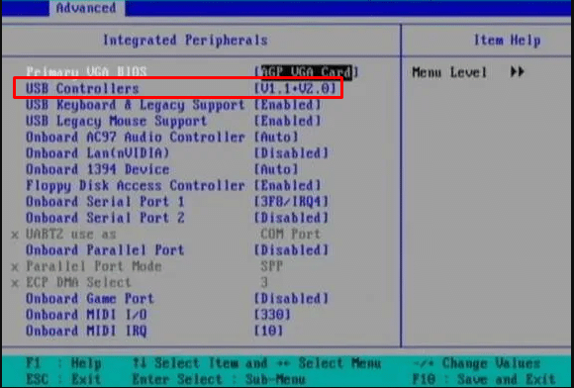Viewport: 574px width, 388px height.
Task: Click the ESC Exit hint
Action: coord(63,379)
